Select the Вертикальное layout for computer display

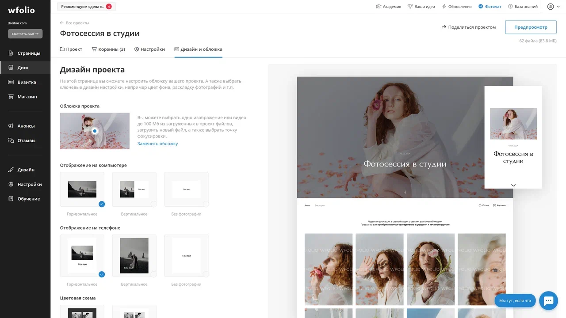pos(134,189)
